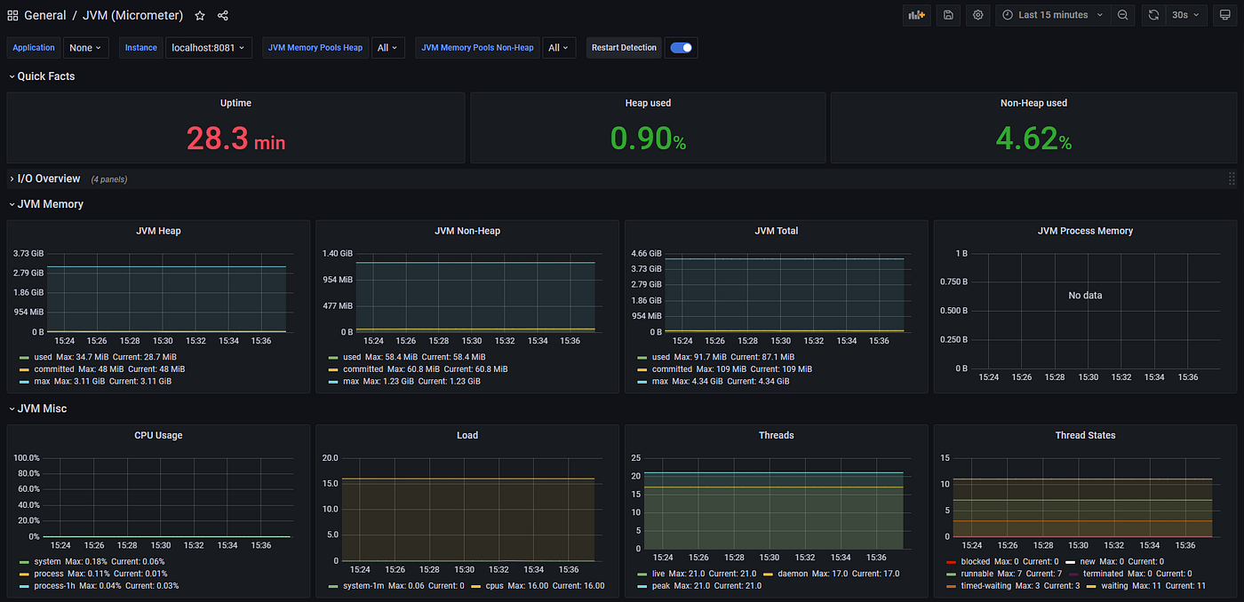Open the 30s refresh interval dropdown
This screenshot has width=1244, height=602.
1186,15
